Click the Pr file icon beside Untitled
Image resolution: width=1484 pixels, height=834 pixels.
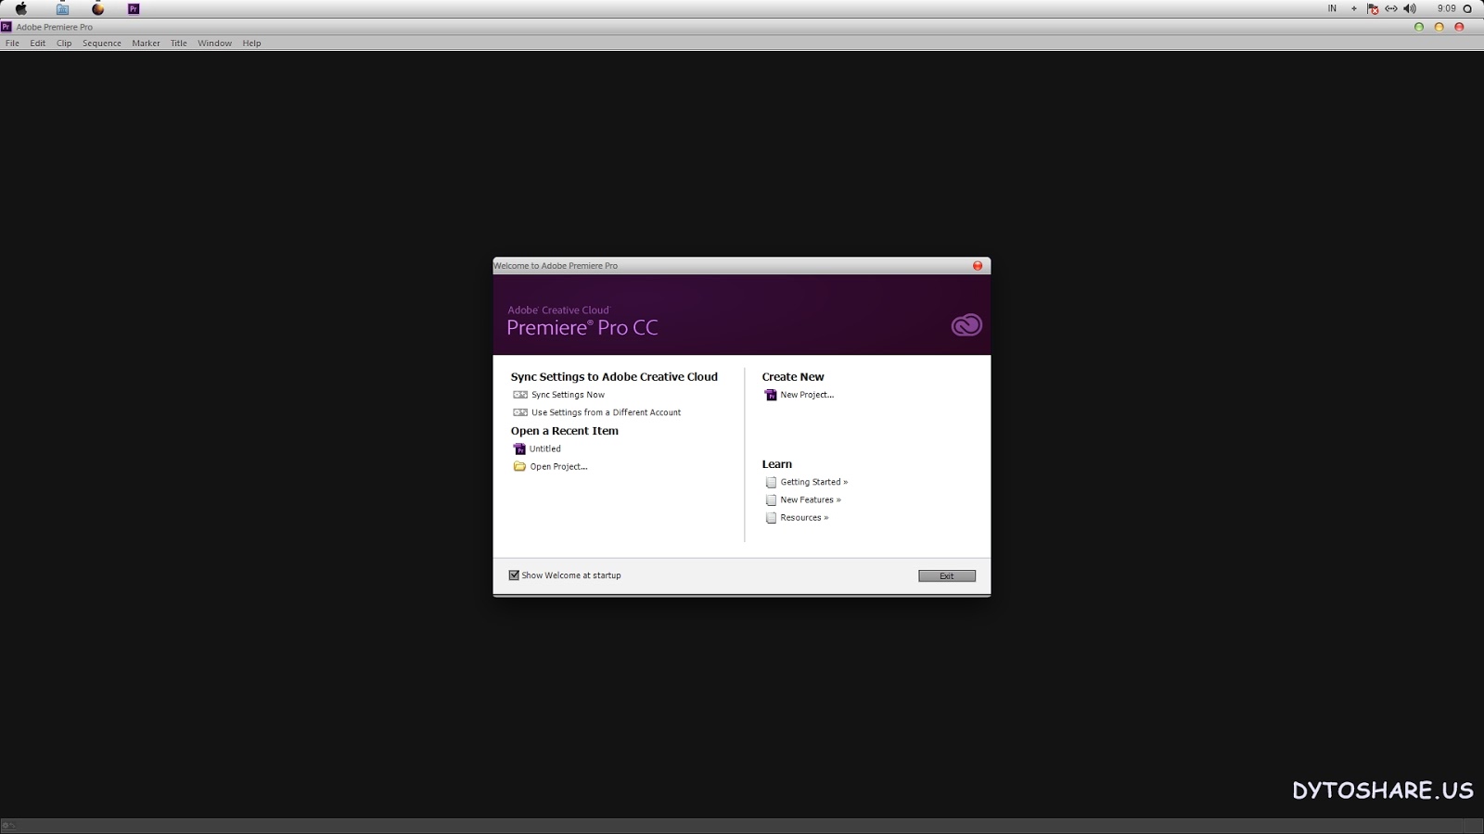click(519, 449)
